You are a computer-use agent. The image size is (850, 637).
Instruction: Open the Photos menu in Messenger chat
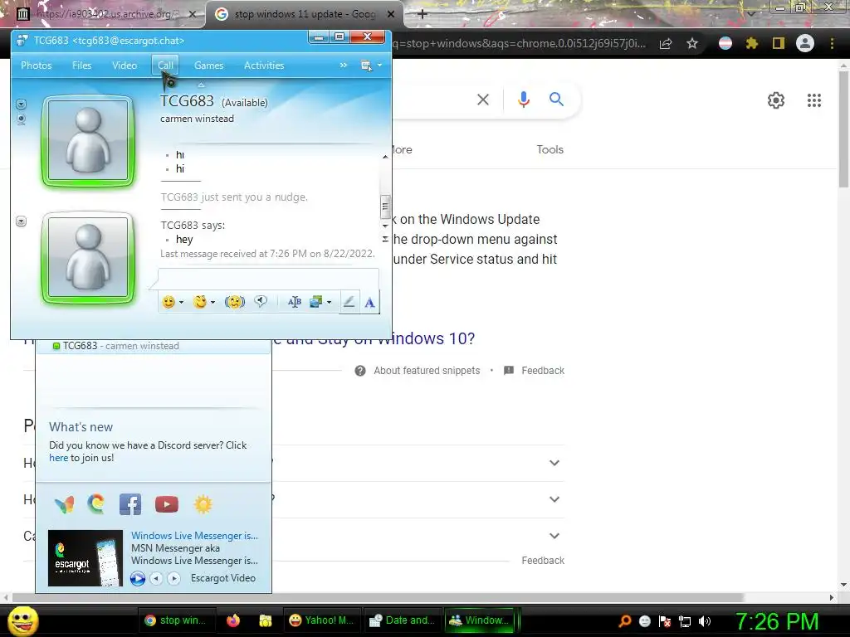pyautogui.click(x=37, y=65)
